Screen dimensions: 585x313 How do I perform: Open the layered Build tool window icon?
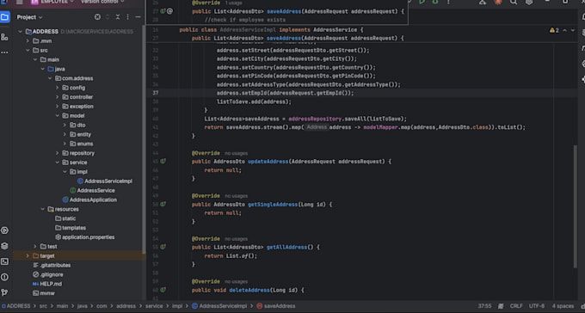coord(4,246)
